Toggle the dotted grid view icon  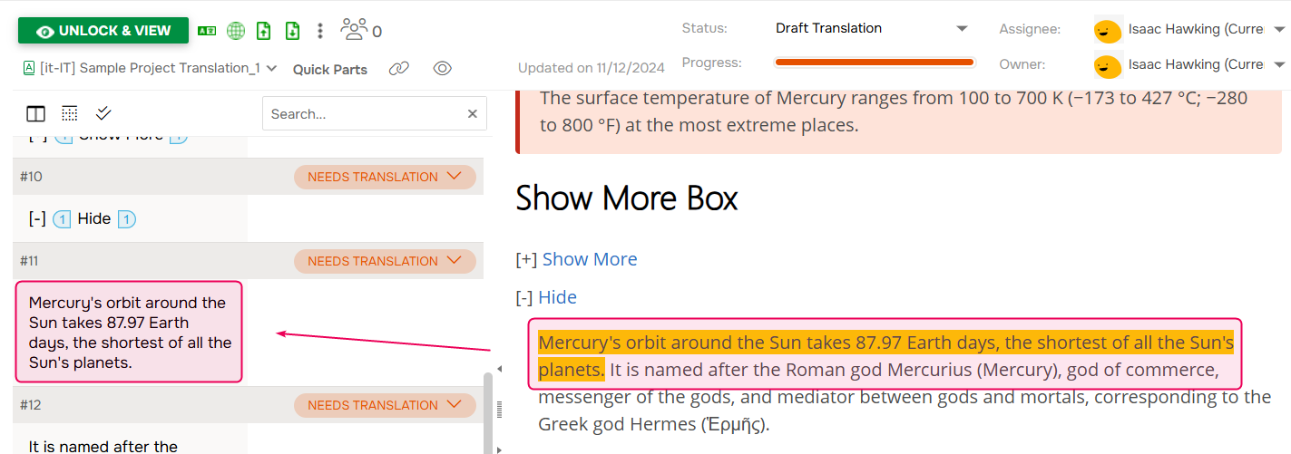pyautogui.click(x=70, y=113)
